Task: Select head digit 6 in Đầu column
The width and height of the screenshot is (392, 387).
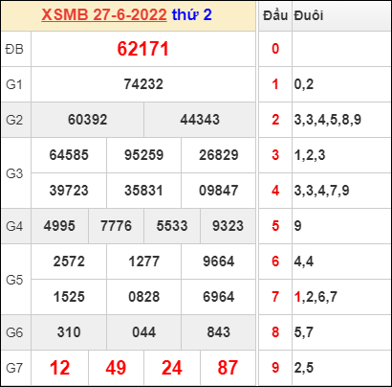Action: [x=275, y=262]
